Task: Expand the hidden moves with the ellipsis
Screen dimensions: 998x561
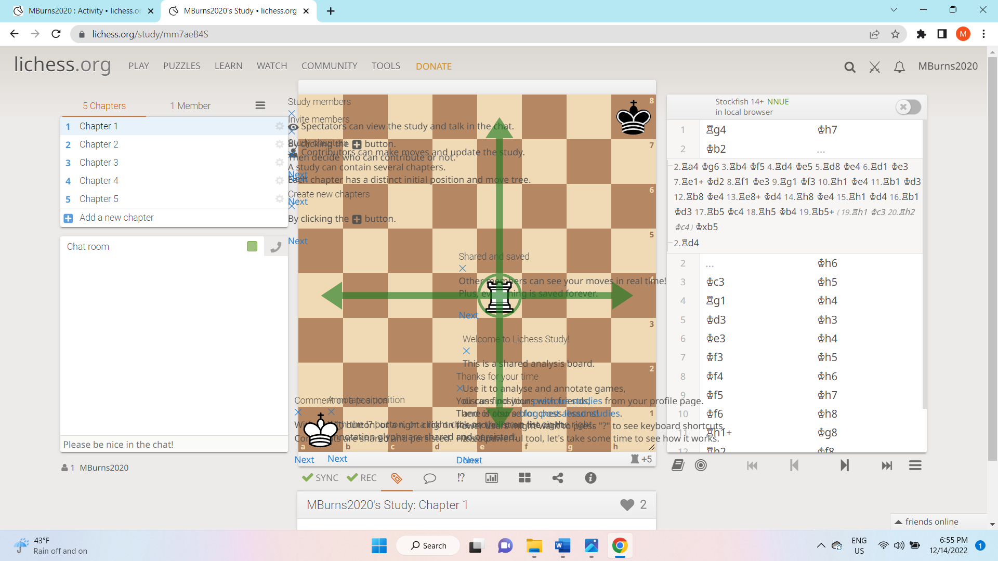Action: [x=820, y=150]
